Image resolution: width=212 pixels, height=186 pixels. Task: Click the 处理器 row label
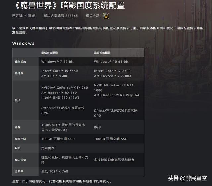click(x=19, y=73)
